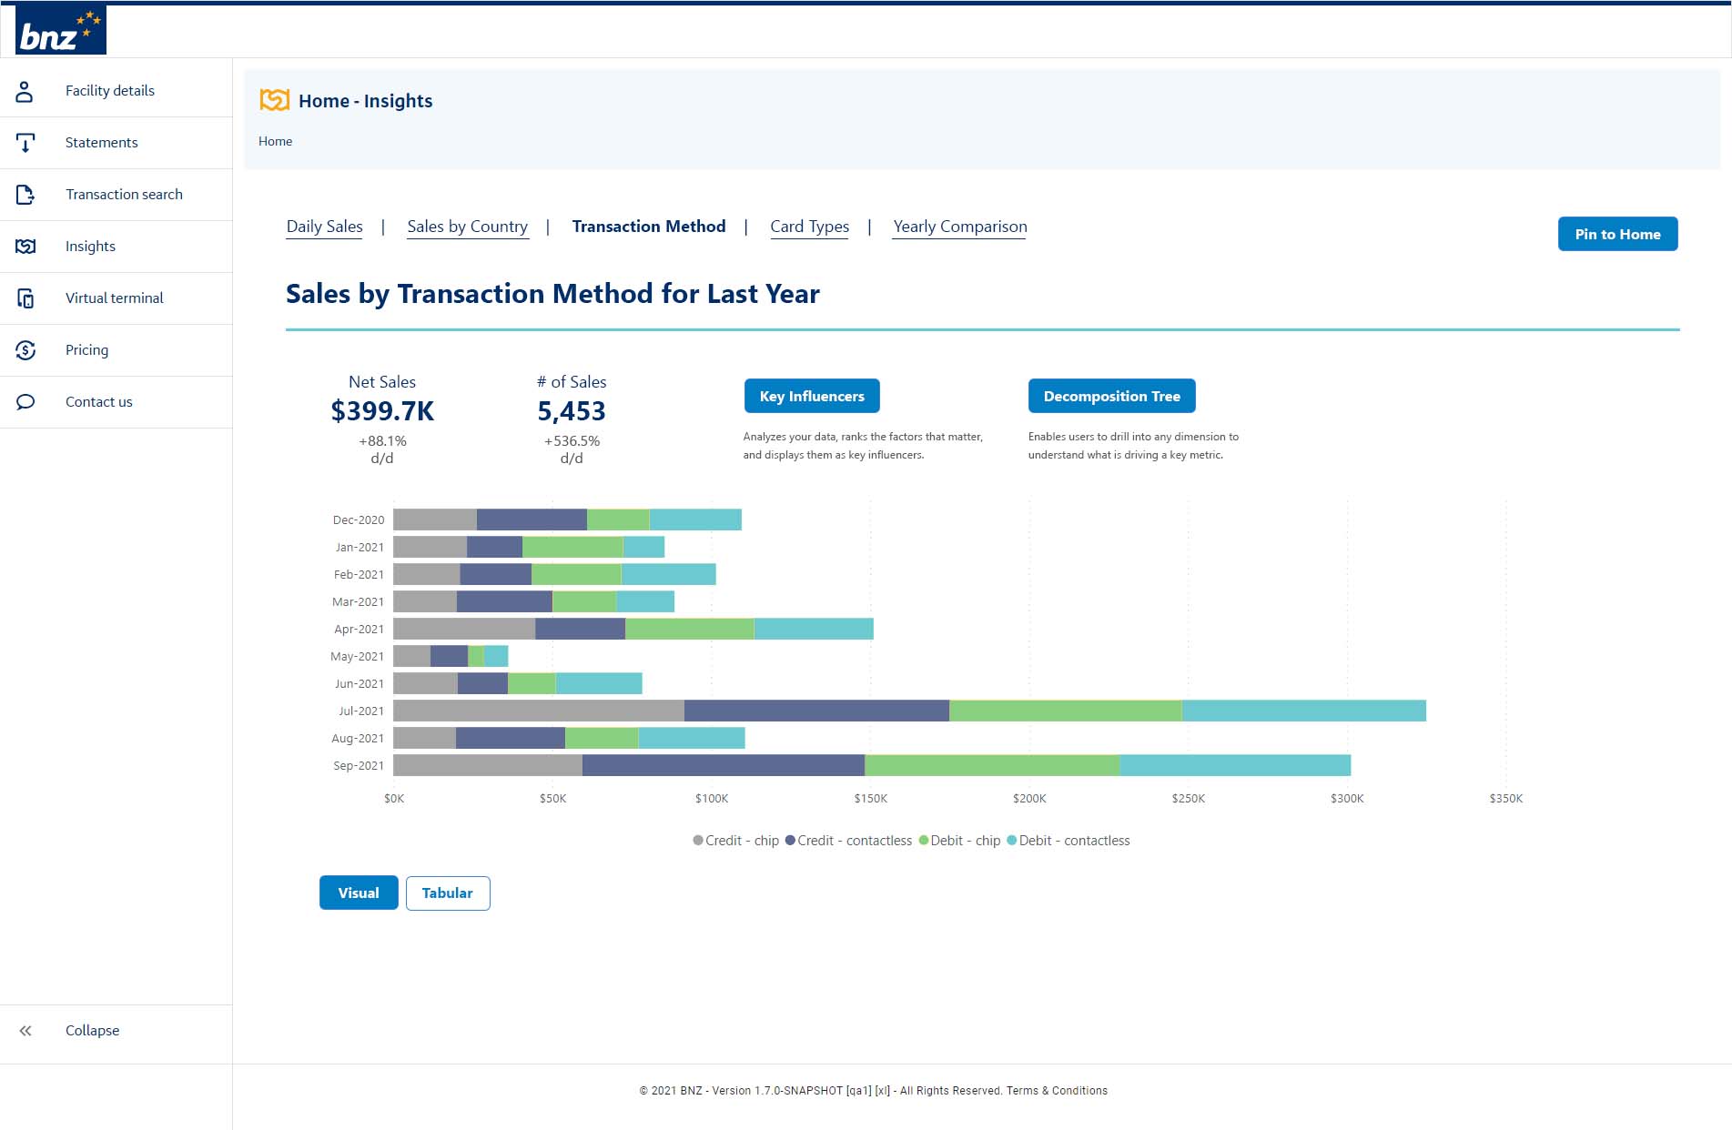This screenshot has height=1130, width=1732.
Task: Select the Yearly Comparison tab
Action: (x=959, y=227)
